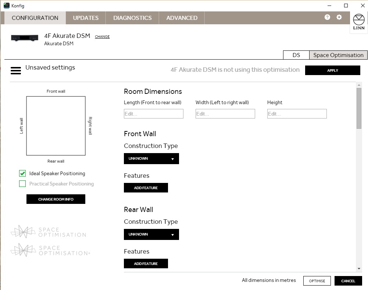Switch to the Configuration tab

[x=35, y=18]
